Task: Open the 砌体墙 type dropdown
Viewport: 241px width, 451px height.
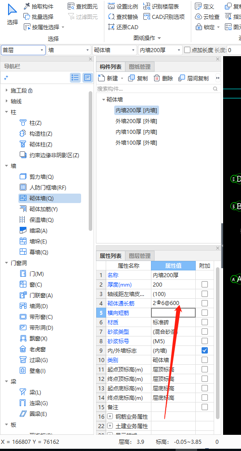Action: [x=115, y=50]
